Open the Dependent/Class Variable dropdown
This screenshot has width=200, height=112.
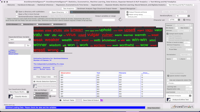tap(20, 40)
